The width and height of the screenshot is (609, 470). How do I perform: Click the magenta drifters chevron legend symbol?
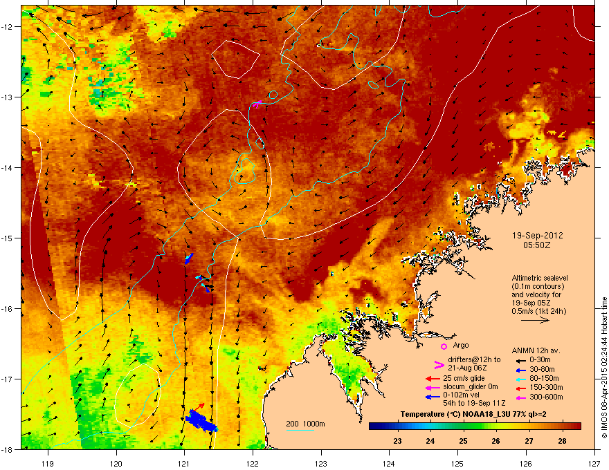click(439, 364)
